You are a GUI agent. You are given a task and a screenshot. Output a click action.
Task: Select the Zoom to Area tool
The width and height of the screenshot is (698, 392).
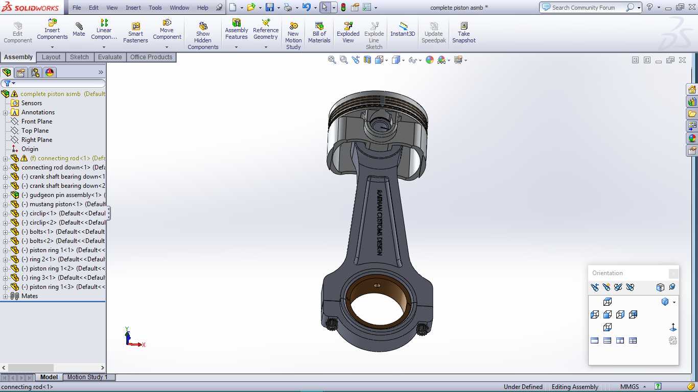pos(344,60)
